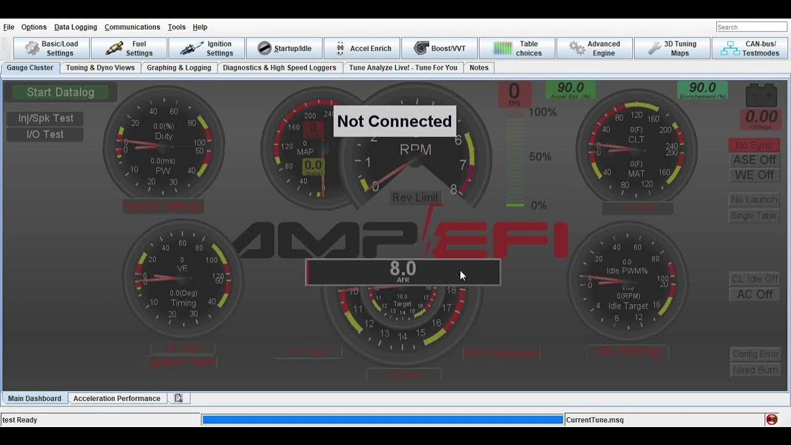Click the Need Burn indicator
This screenshot has height=445, width=791.
(x=755, y=370)
